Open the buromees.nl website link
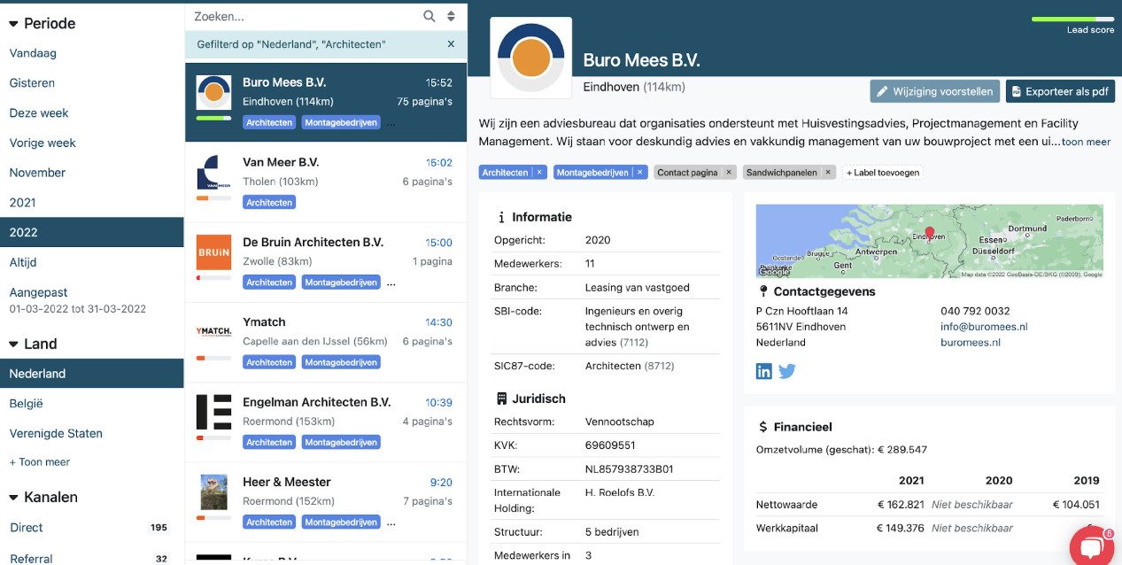The height and width of the screenshot is (565, 1122). tap(970, 343)
